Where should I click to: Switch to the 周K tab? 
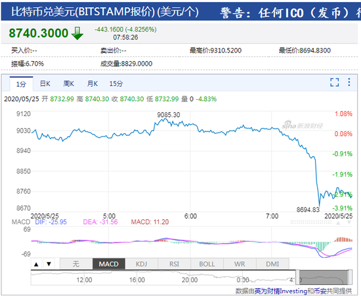69,83
